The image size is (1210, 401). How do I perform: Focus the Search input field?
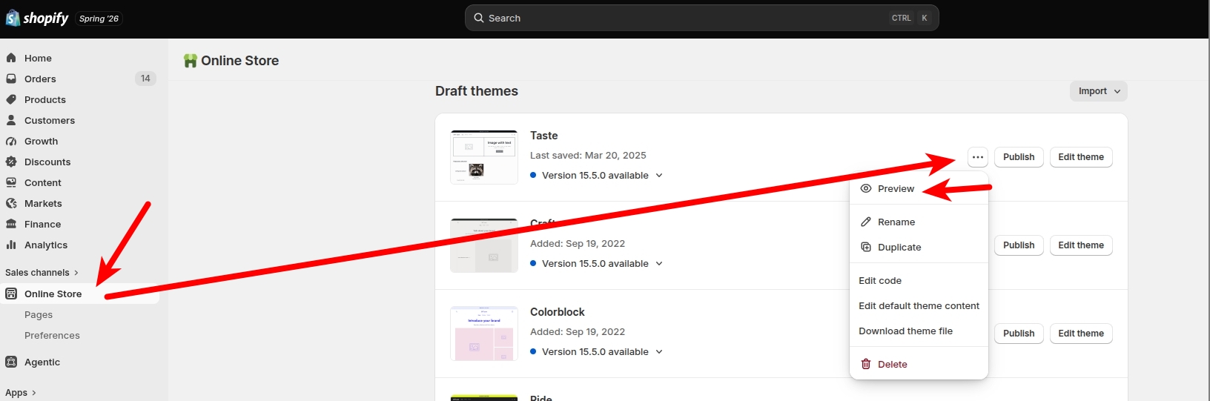[x=701, y=18]
